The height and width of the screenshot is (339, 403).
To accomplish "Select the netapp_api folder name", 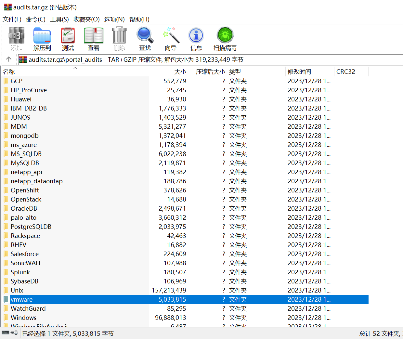I will [x=26, y=172].
